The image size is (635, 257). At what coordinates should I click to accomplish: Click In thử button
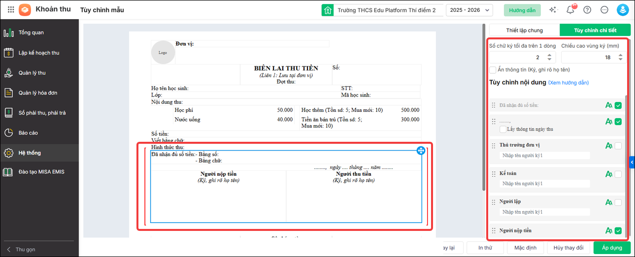click(x=485, y=247)
